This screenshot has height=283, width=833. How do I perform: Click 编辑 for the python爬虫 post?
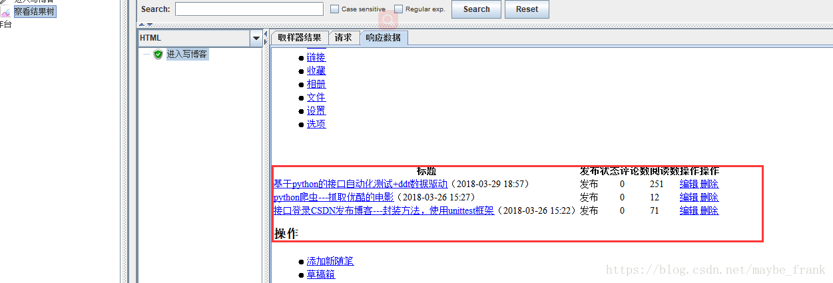(x=689, y=197)
